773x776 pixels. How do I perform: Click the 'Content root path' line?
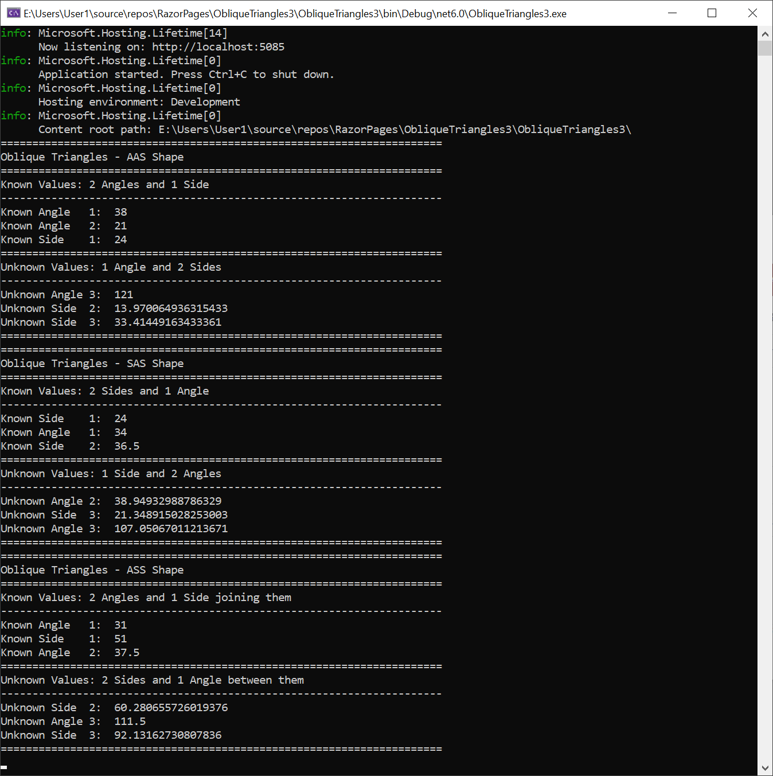335,130
